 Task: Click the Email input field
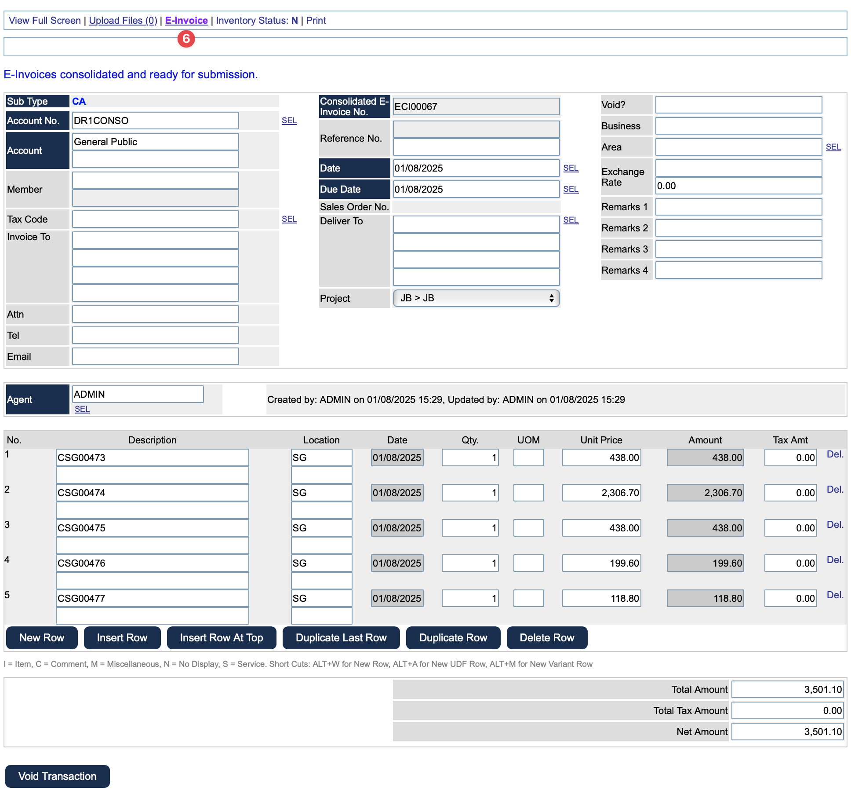156,356
